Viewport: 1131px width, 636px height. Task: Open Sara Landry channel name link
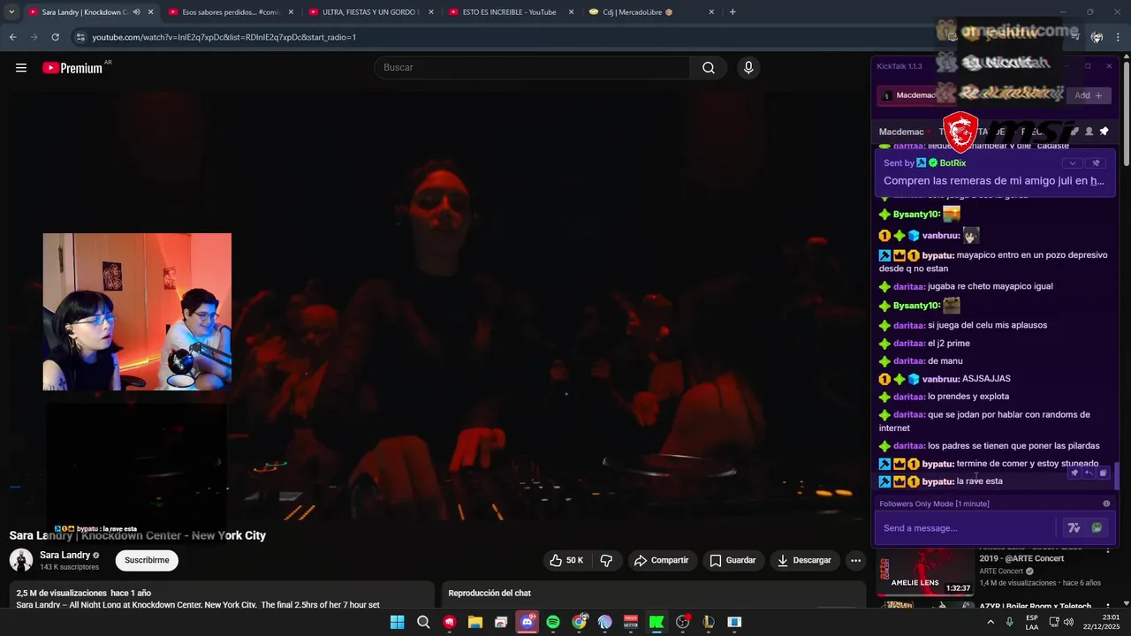point(65,555)
